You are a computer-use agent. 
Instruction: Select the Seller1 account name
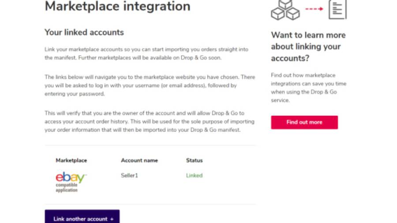coord(129,175)
